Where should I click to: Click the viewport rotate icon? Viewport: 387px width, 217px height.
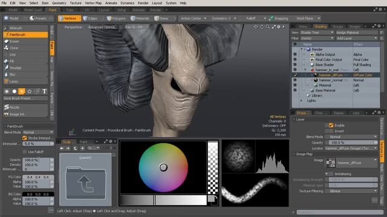click(262, 27)
